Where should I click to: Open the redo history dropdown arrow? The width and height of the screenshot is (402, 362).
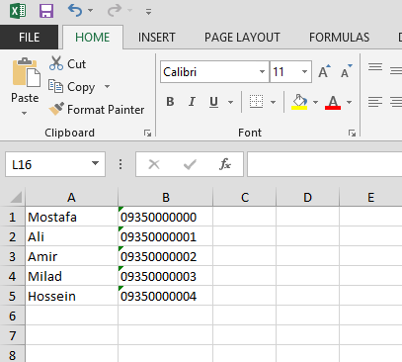129,11
